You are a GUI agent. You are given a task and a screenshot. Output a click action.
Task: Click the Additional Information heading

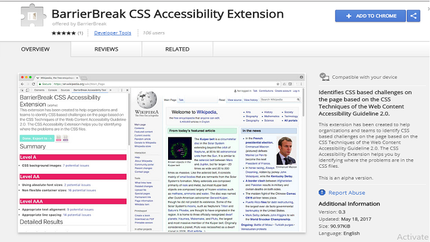(349, 204)
